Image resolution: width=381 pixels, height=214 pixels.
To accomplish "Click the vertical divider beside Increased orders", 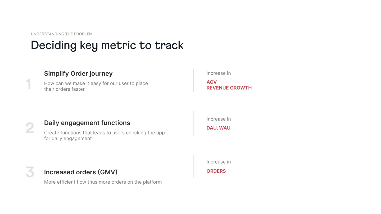I will point(194,166).
